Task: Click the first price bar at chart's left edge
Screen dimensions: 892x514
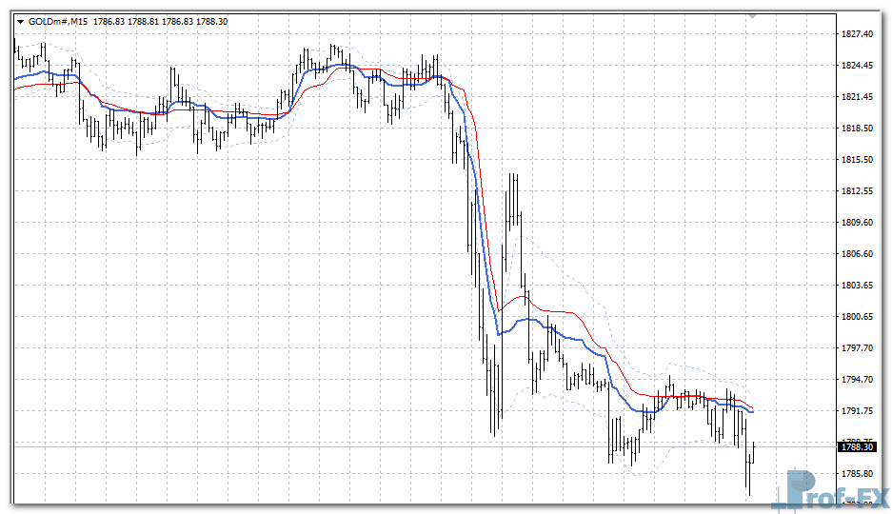Action: [x=15, y=52]
